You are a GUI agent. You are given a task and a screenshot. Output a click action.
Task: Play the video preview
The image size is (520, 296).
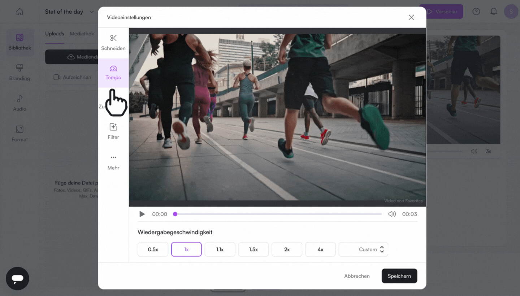[142, 214]
